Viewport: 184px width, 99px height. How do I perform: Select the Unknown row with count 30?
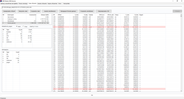click(x=11, y=60)
